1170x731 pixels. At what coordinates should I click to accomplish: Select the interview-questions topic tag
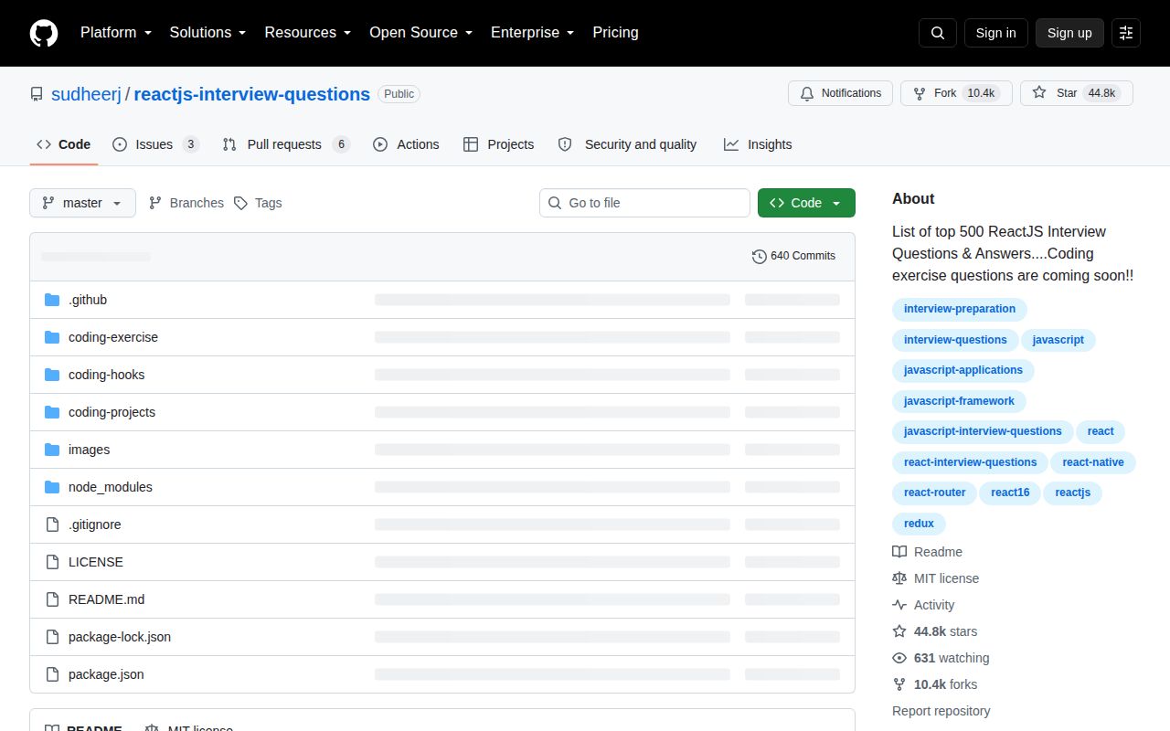click(x=955, y=340)
